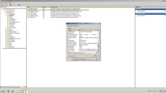166x93 pixels.
Task: Open the ? help menu
Action: (13, 3)
